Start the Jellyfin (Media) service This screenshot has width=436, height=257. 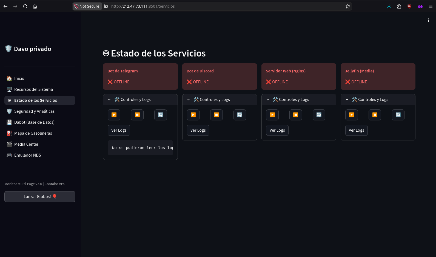(352, 115)
